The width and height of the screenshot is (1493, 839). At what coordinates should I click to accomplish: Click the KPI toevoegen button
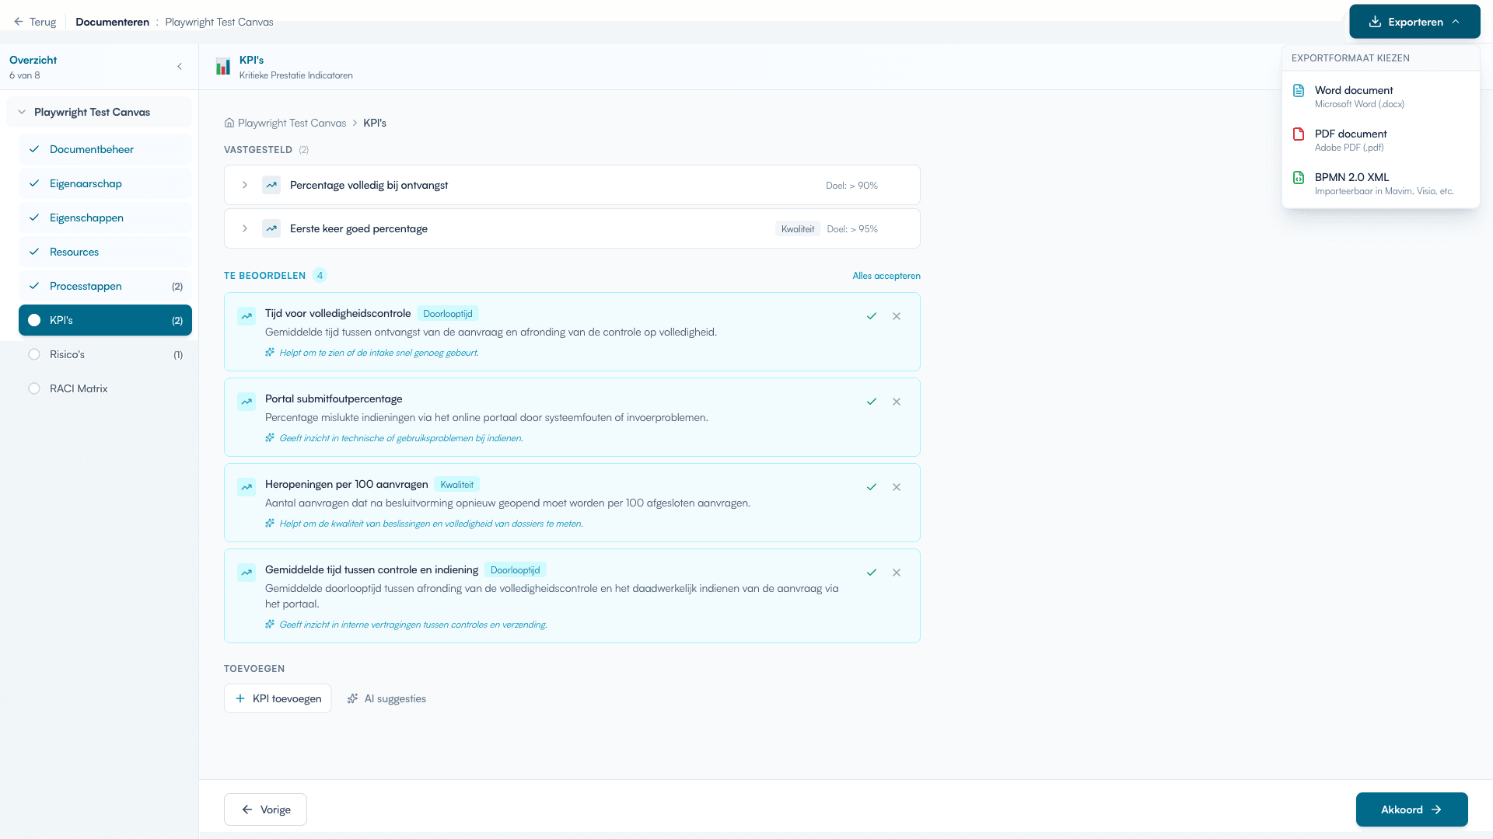click(278, 698)
